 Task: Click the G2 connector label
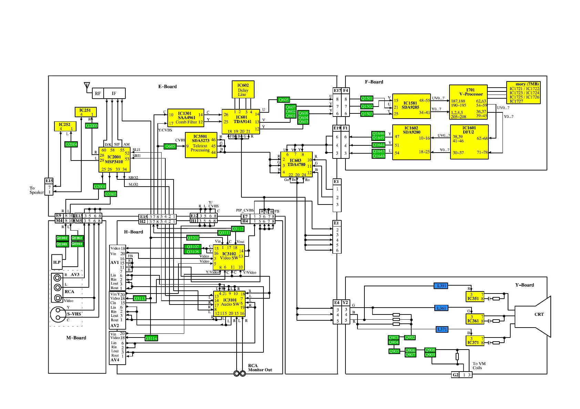(x=456, y=375)
